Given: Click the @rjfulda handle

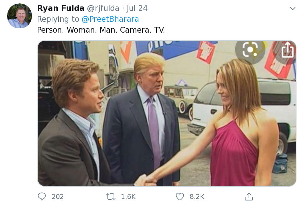Looking at the screenshot, I should tap(103, 8).
